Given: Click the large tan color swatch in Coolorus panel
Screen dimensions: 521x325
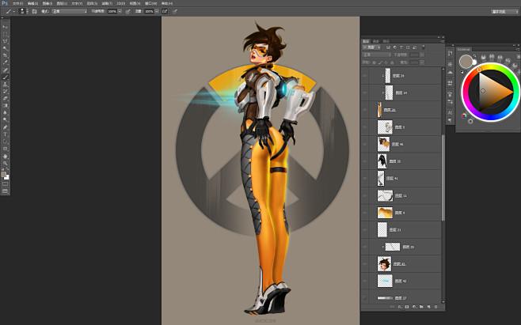Looking at the screenshot, I should coord(466,62).
